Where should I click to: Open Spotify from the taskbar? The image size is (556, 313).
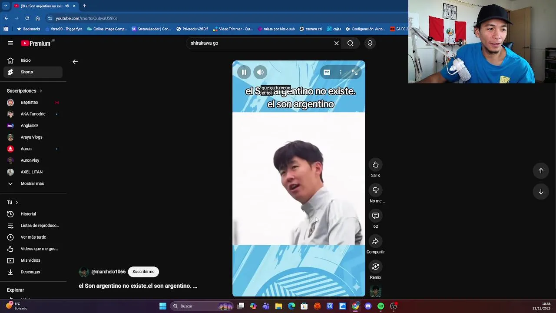tap(381, 306)
